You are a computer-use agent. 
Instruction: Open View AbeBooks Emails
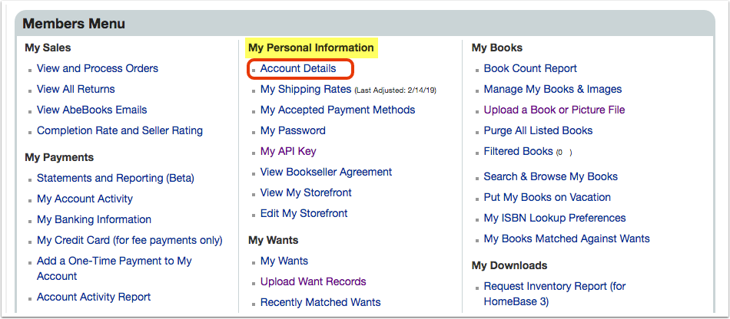[91, 110]
